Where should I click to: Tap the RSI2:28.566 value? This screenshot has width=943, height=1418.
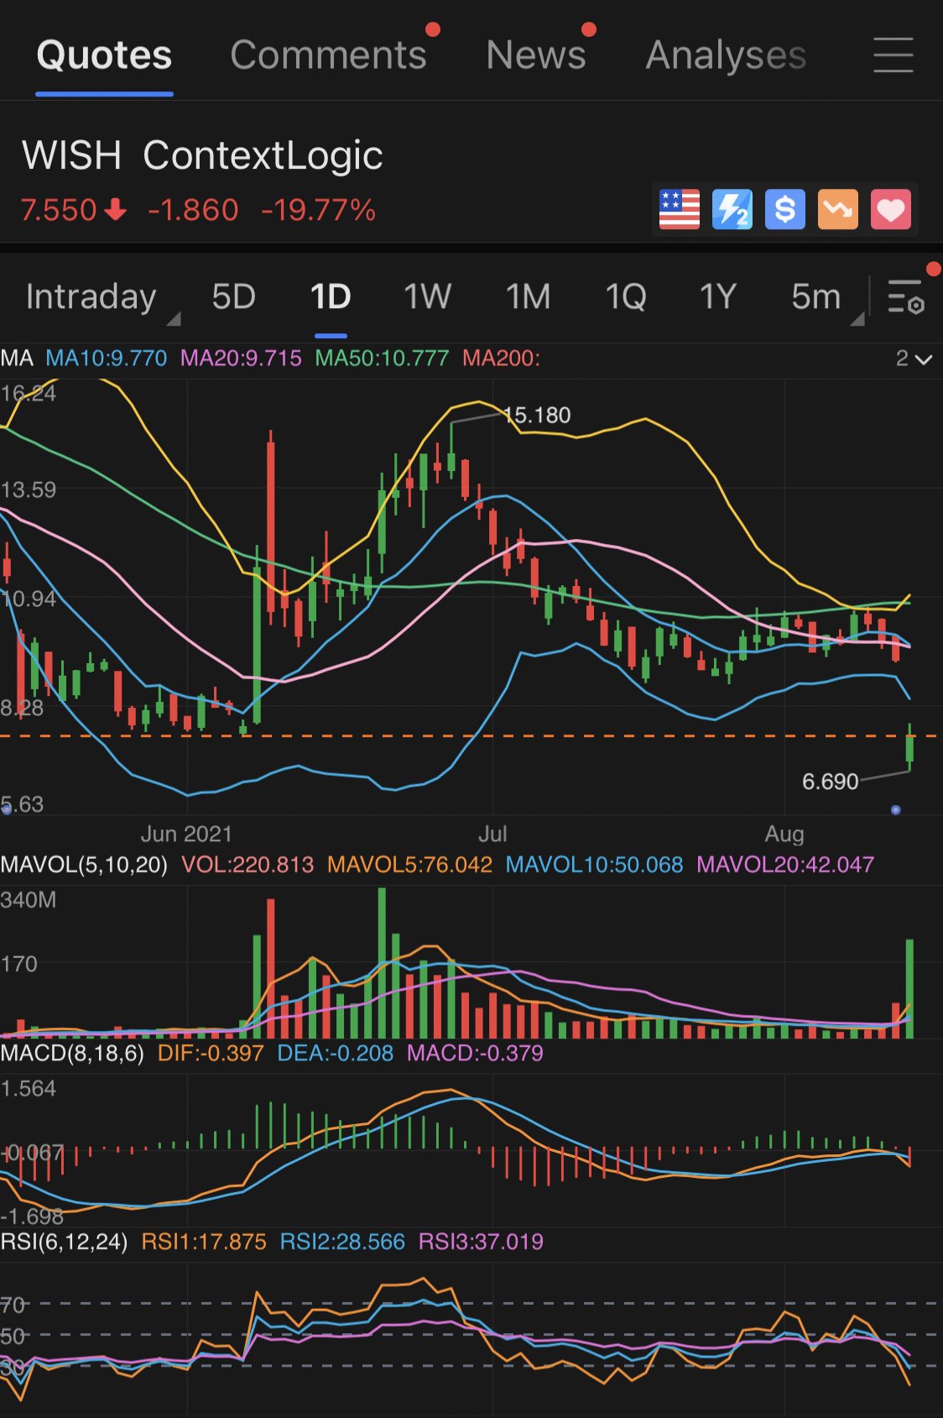pyautogui.click(x=342, y=1242)
